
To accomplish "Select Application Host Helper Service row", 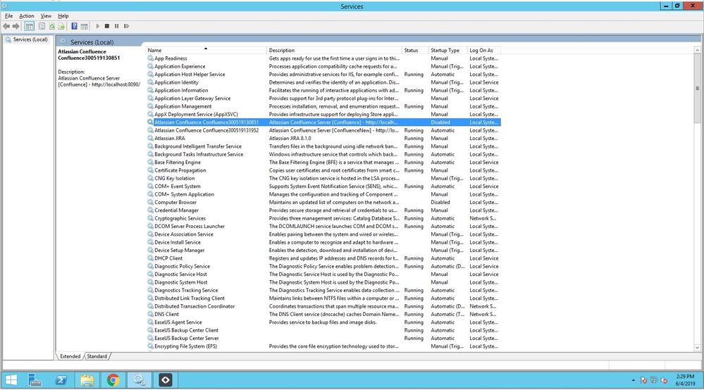I will pyautogui.click(x=323, y=75).
